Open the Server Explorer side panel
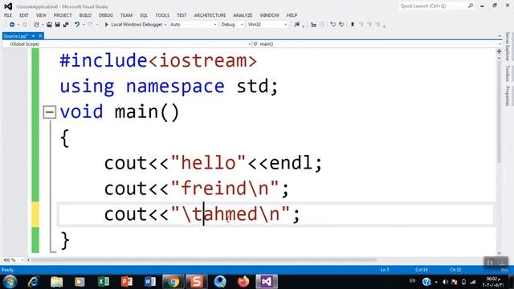The width and height of the screenshot is (514, 289). point(508,47)
